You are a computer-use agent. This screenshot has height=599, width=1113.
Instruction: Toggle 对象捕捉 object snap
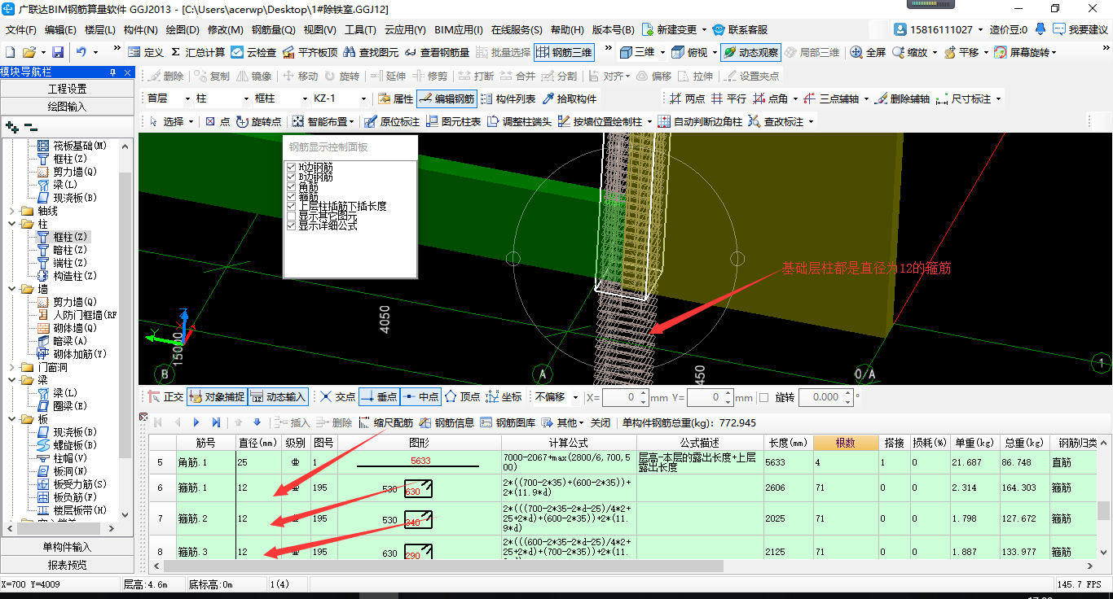[x=217, y=397]
